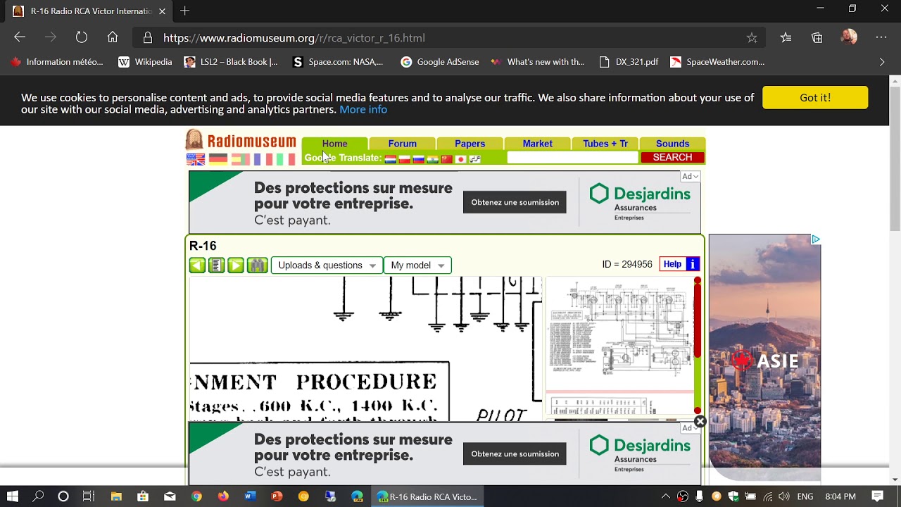The width and height of the screenshot is (901, 507).
Task: Click the Help button
Action: pos(672,264)
